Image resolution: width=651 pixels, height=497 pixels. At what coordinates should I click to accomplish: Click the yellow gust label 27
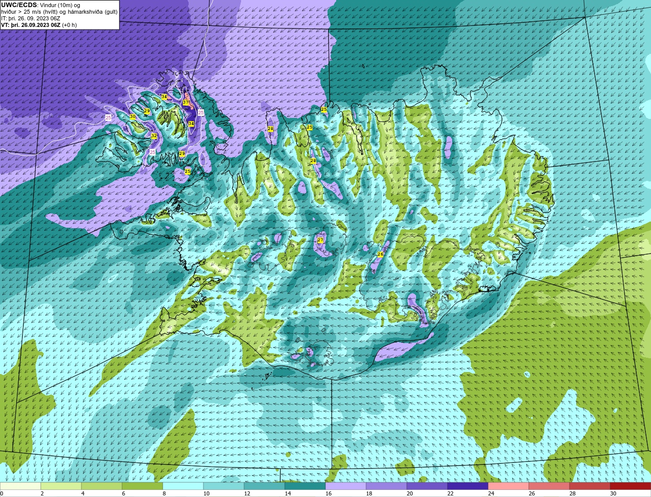point(320,240)
